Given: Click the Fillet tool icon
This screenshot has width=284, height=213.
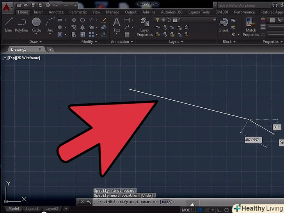Looking at the screenshot, I should point(91,27).
